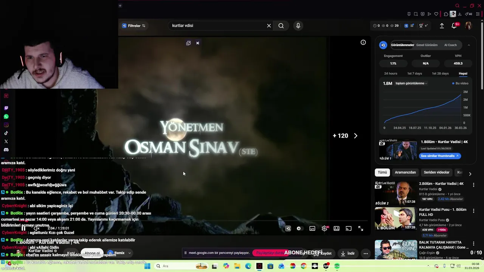Open the YouTube account avatar menu
Image resolution: width=484 pixels, height=272 pixels.
tap(468, 26)
